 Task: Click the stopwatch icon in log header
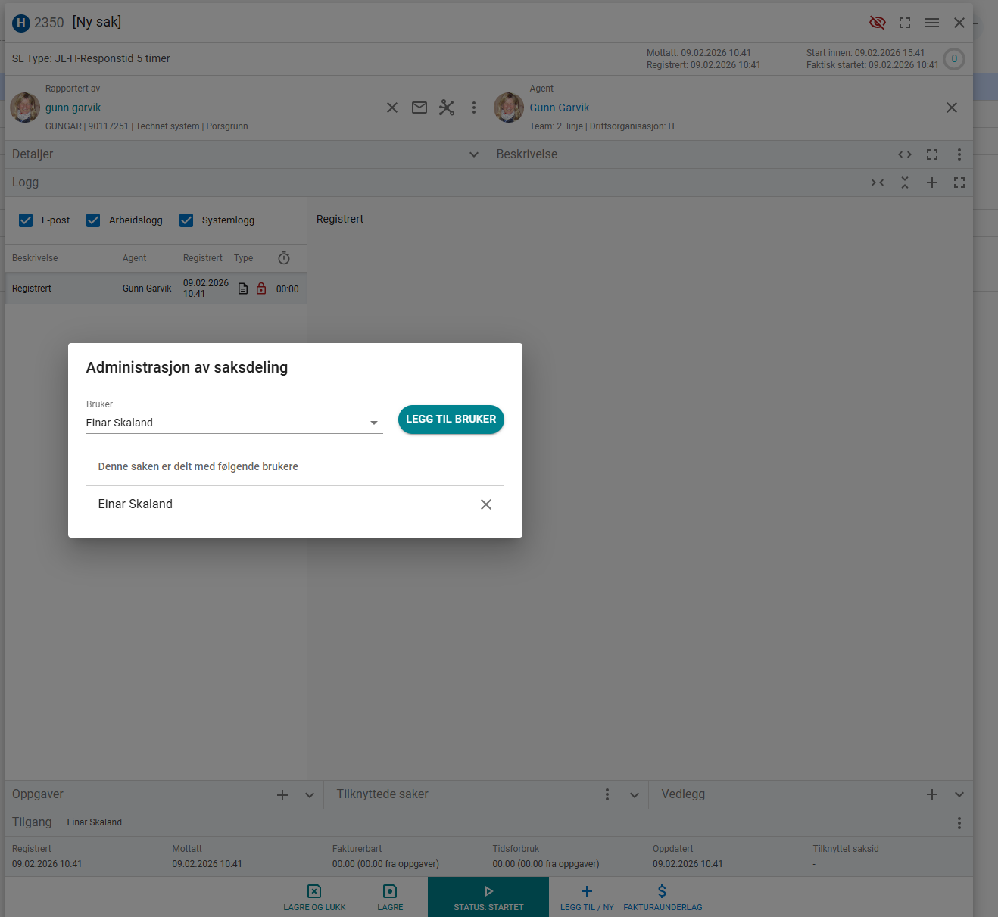[x=284, y=258]
